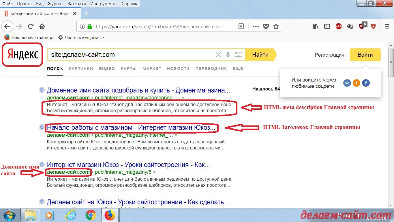Launch media player from taskbar
Image resolution: width=394 pixels, height=222 pixels.
[x=50, y=215]
